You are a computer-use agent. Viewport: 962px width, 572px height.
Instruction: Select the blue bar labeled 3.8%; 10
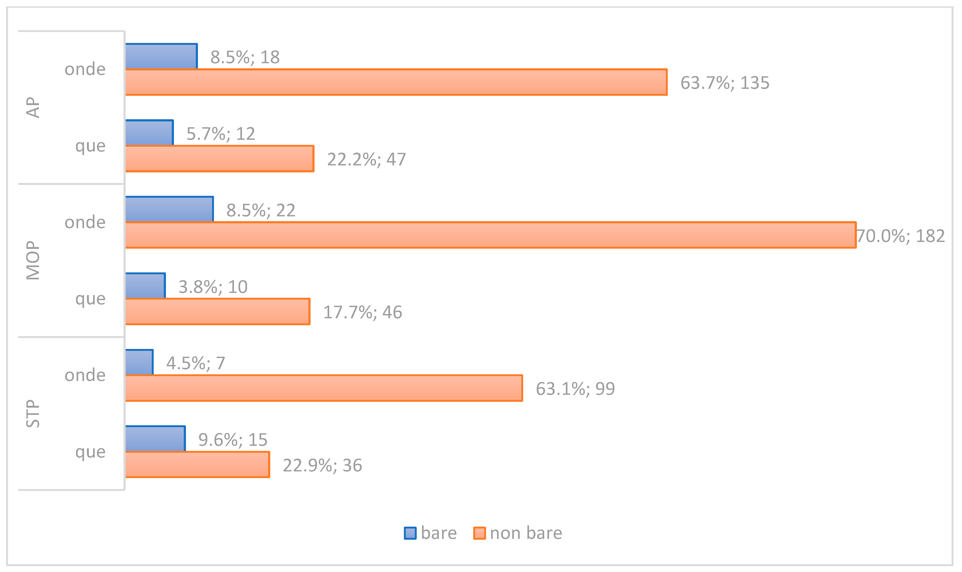[x=145, y=286]
